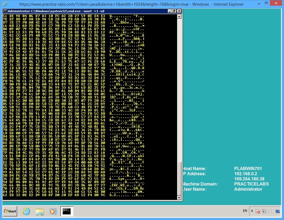
Task: Open the volume speaker icon in tray
Action: tap(270, 211)
